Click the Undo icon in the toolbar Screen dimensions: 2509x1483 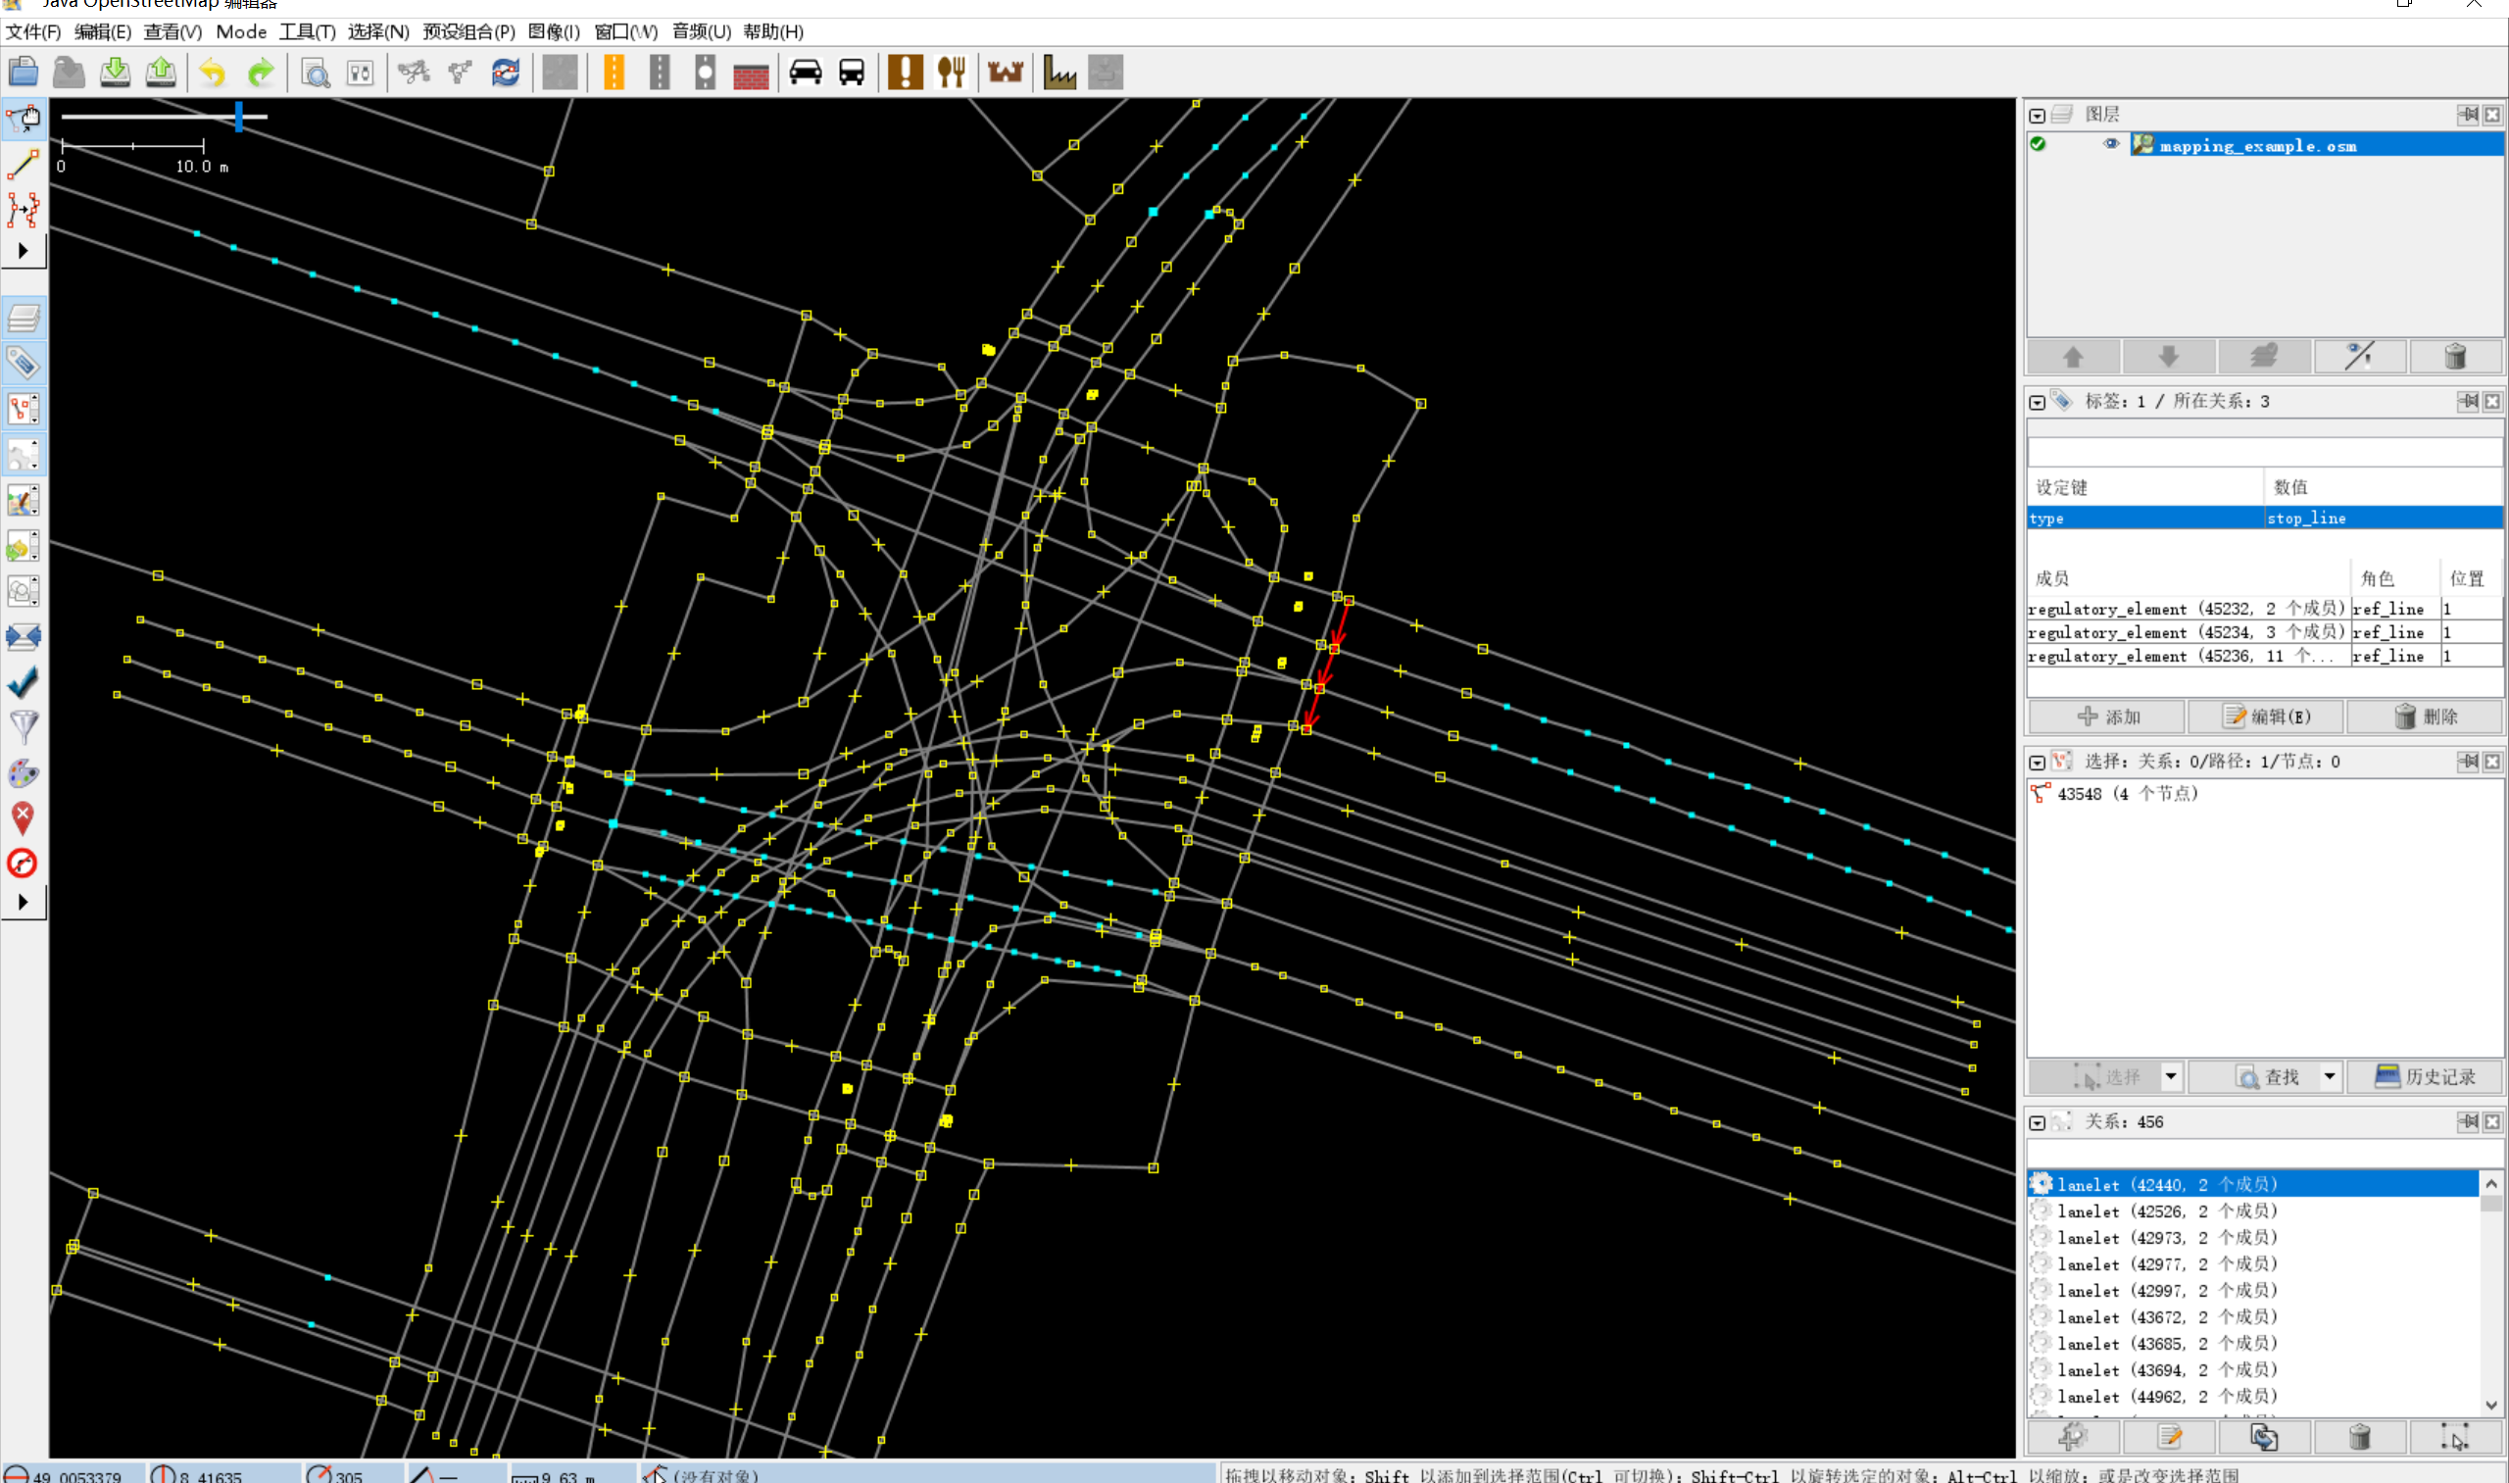point(211,72)
